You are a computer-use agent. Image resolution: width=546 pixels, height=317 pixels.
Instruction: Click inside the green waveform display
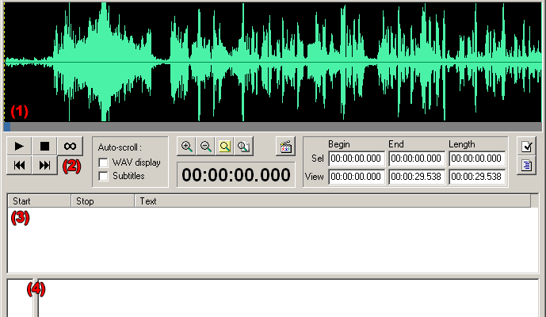[x=273, y=62]
